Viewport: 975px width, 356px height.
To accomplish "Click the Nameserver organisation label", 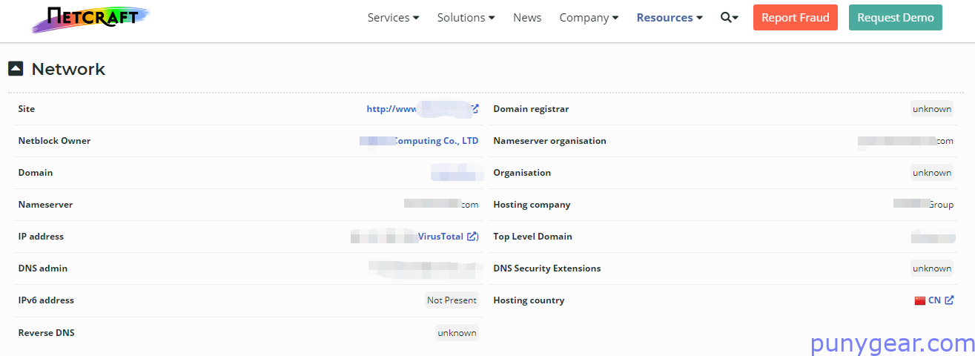I will click(x=549, y=141).
